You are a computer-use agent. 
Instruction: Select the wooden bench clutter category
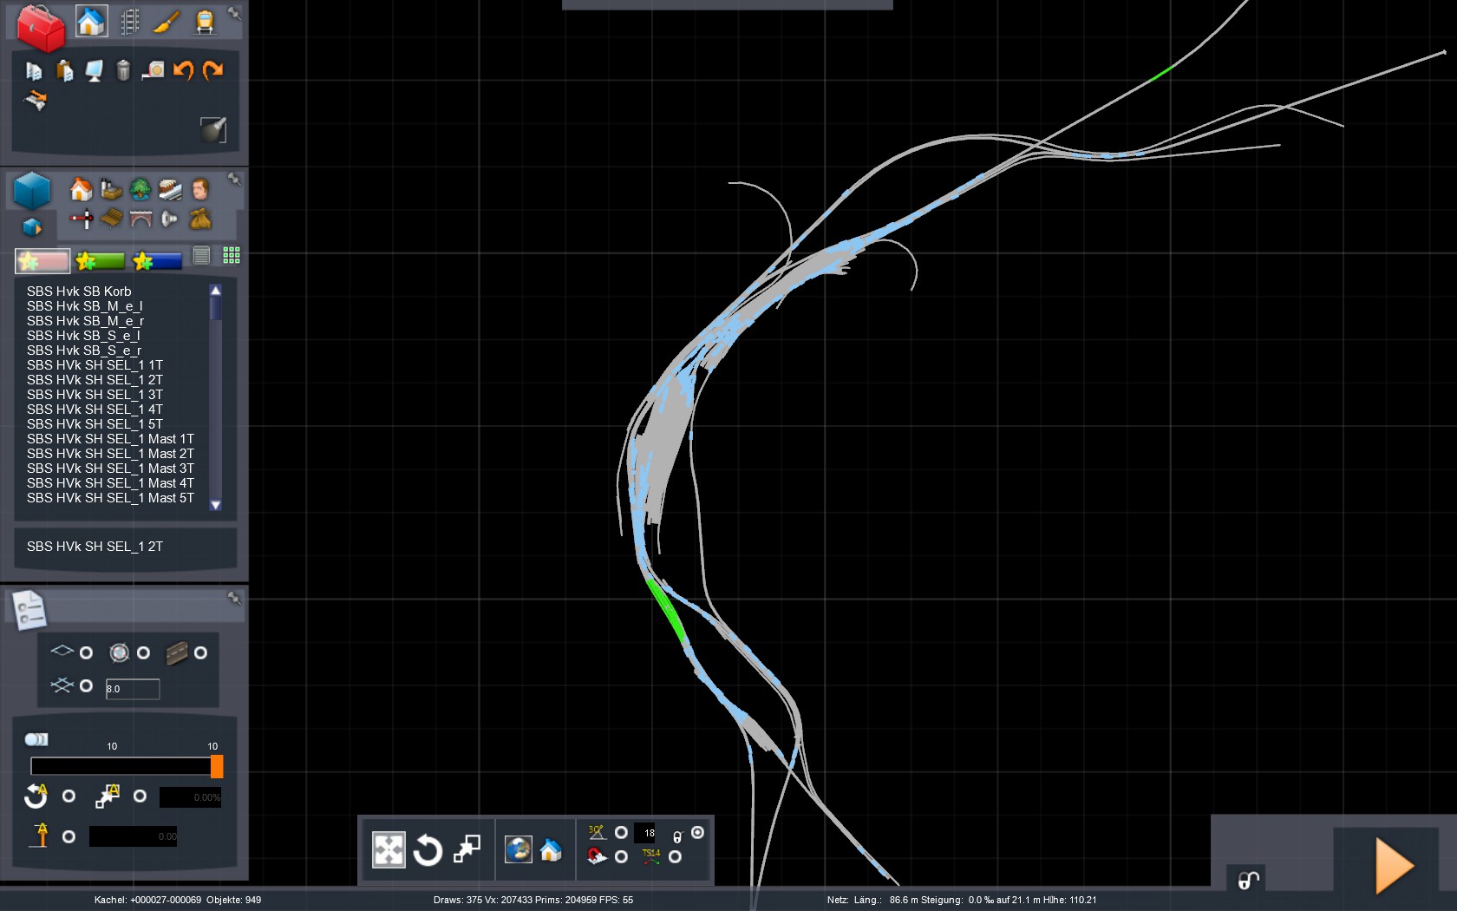(x=111, y=219)
